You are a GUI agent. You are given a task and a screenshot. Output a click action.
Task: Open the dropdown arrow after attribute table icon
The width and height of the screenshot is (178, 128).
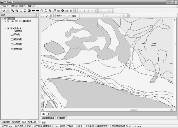55,16
